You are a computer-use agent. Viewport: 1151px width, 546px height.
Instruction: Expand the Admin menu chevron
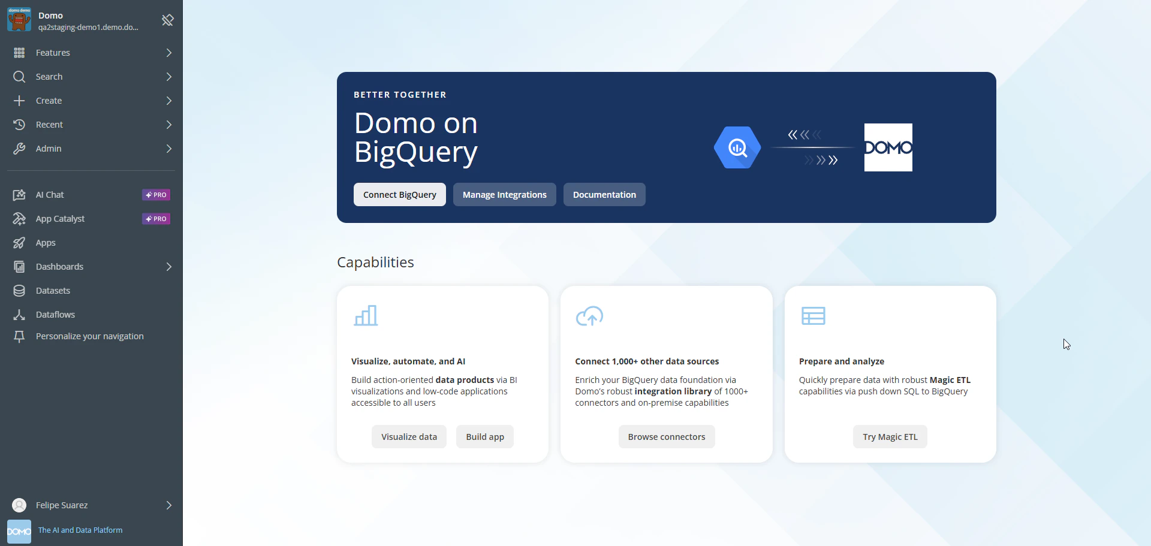pos(169,149)
